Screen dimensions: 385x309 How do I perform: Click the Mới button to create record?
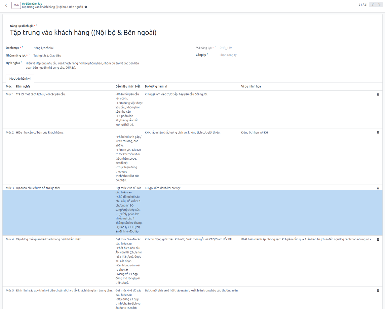(x=16, y=5)
